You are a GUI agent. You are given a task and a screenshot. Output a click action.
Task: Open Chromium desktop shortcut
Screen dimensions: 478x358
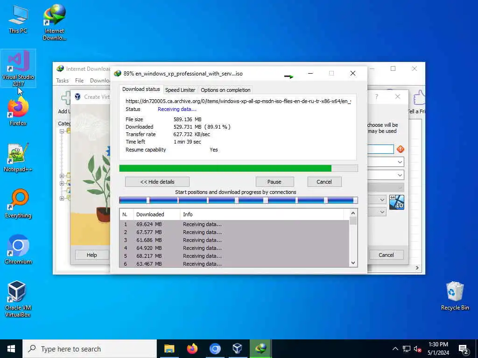[18, 250]
